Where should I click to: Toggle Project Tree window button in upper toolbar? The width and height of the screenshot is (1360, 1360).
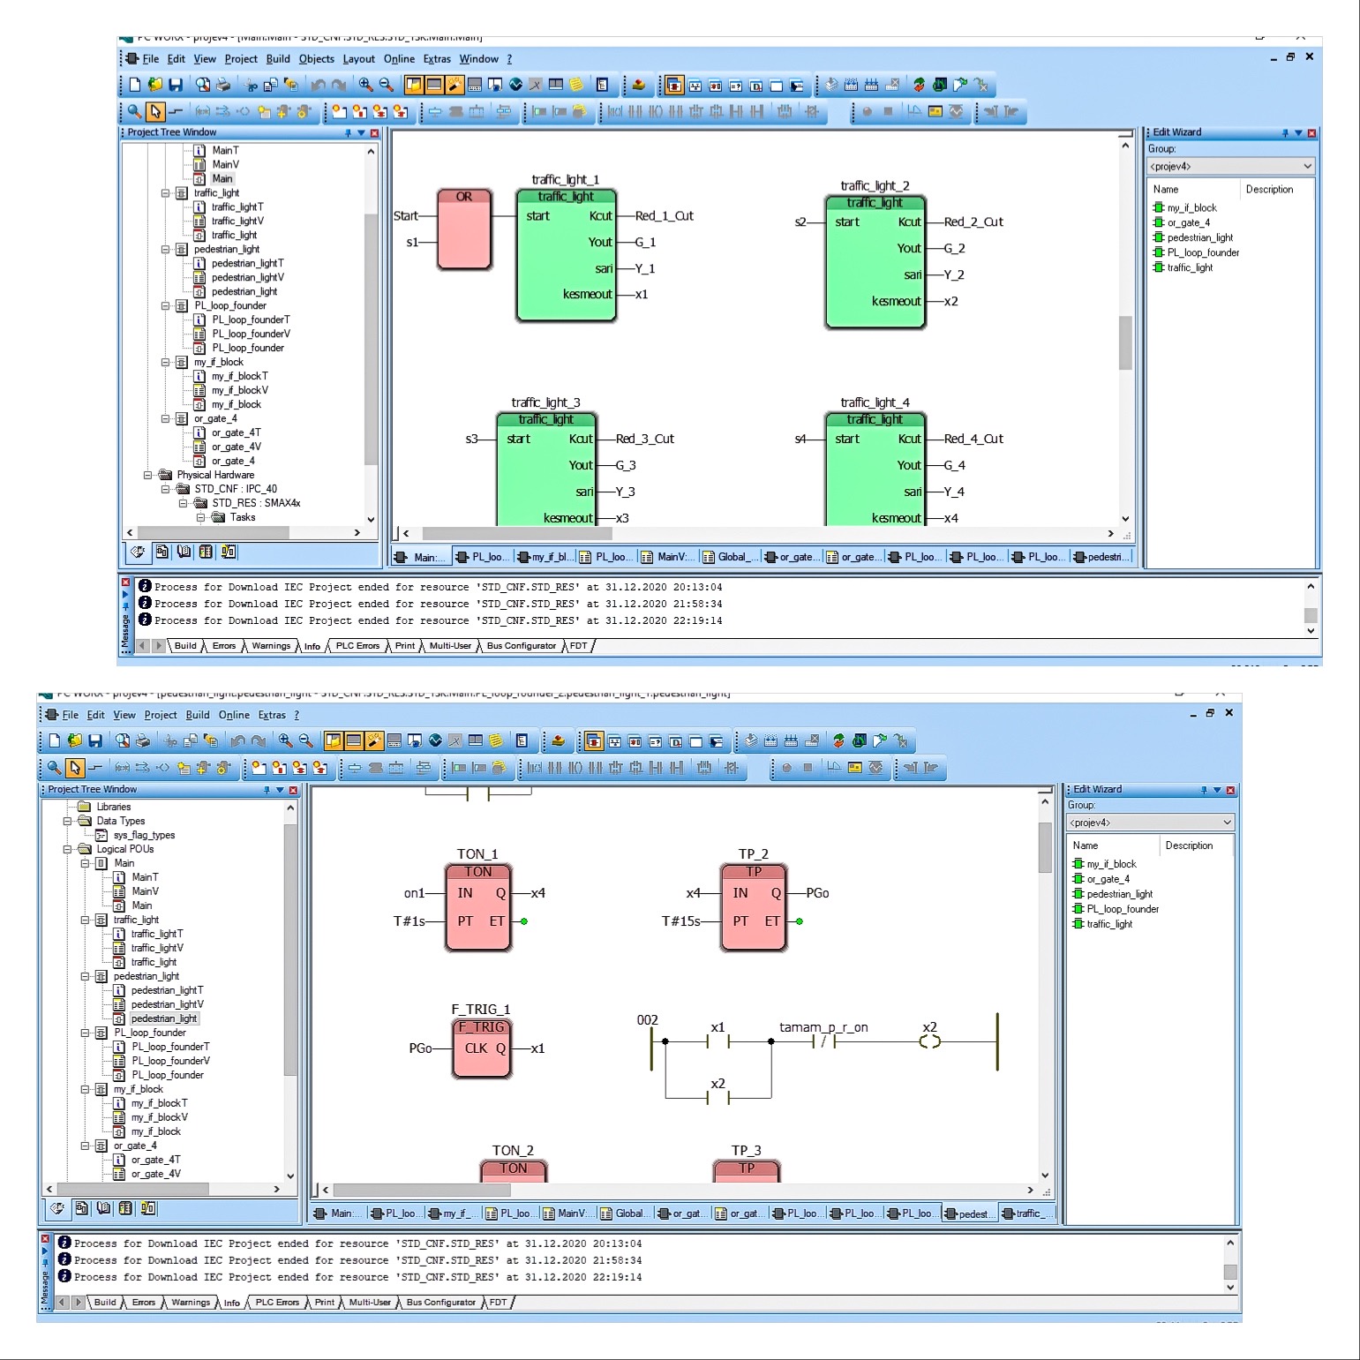pyautogui.click(x=413, y=85)
